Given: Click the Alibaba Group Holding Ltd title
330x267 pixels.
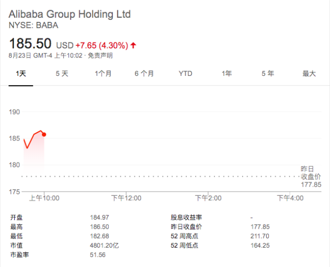Looking at the screenshot, I should pyautogui.click(x=69, y=14).
